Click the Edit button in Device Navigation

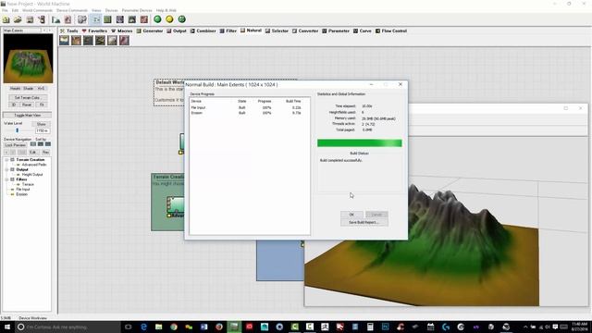(x=33, y=152)
